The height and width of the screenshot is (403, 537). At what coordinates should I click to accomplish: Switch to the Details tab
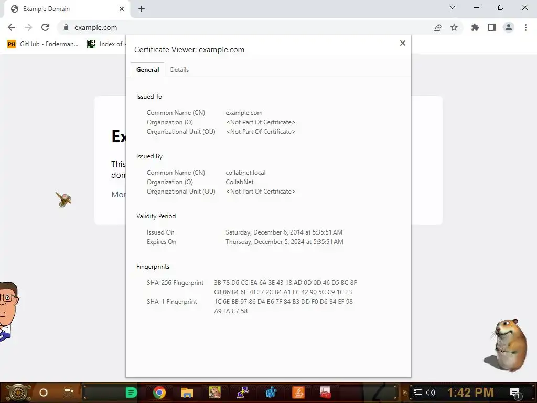pos(179,70)
